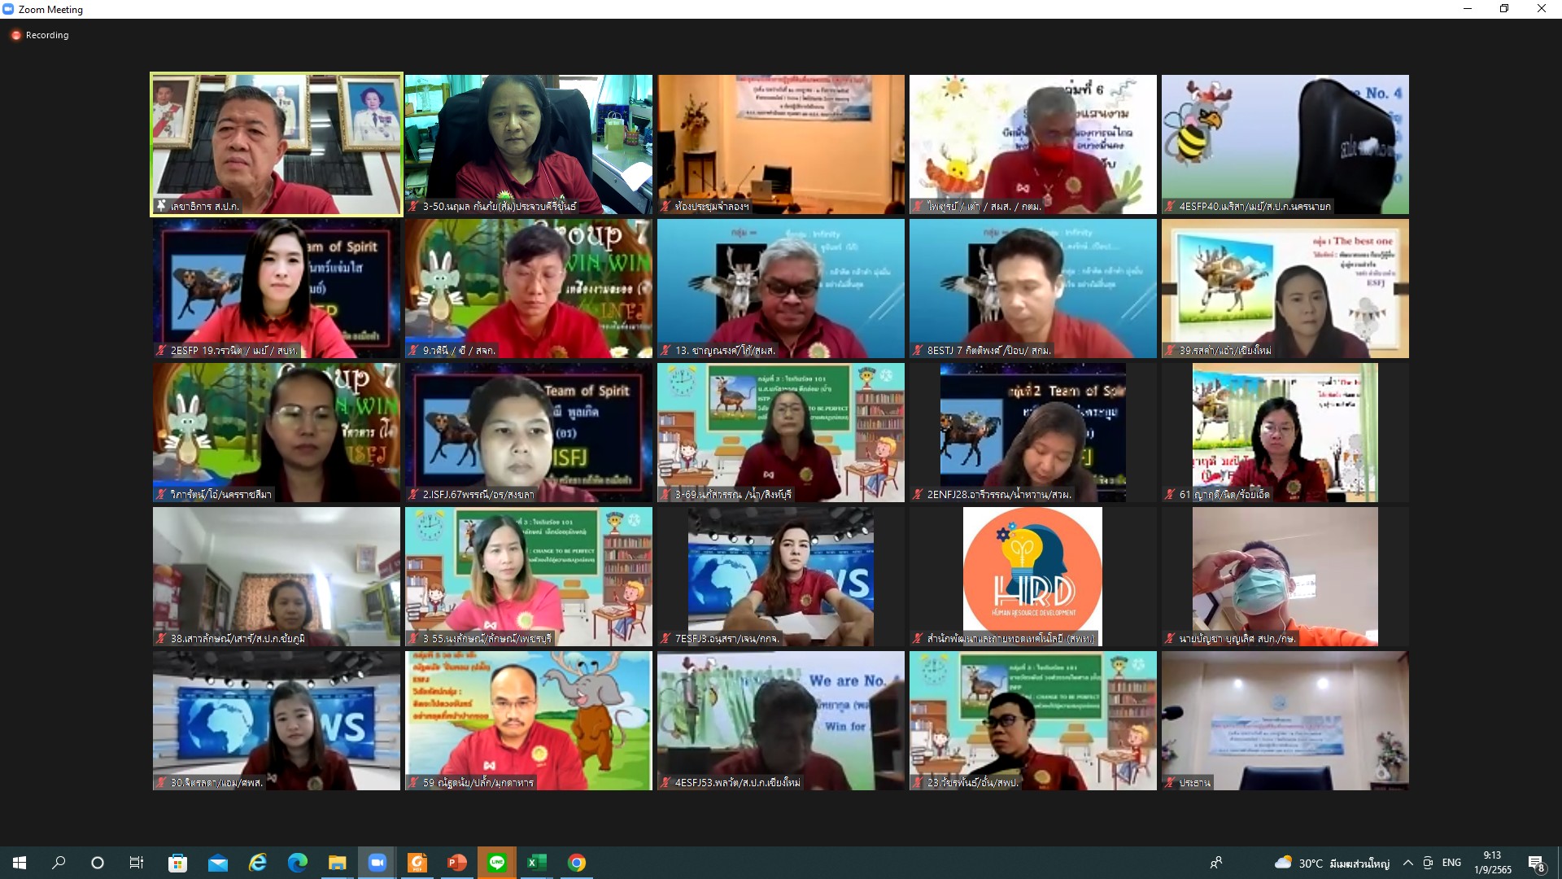Open the Windows Start menu
Image resolution: width=1562 pixels, height=879 pixels.
point(20,863)
